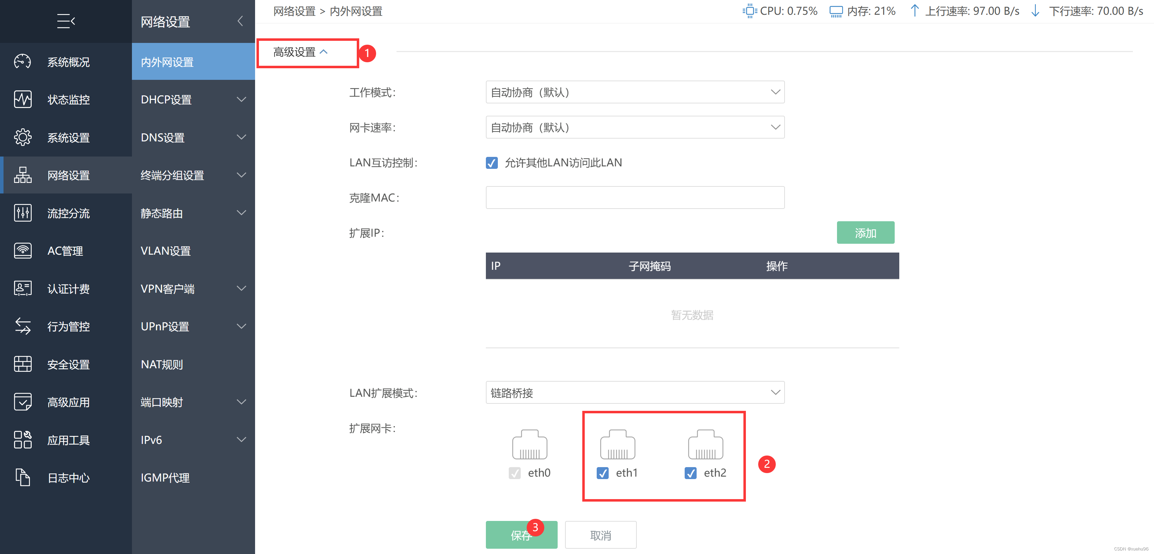The height and width of the screenshot is (554, 1154).
Task: Click the eth0 port icon
Action: [530, 444]
